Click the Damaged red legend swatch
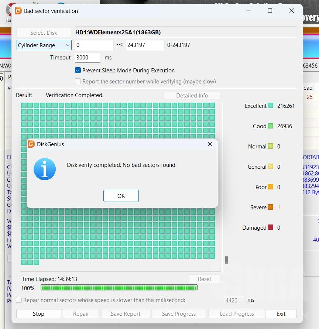The height and width of the screenshot is (329, 319). [x=271, y=228]
